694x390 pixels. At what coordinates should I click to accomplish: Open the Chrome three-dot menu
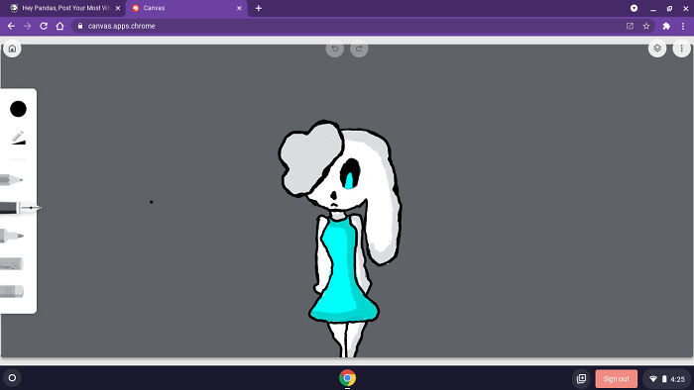(x=683, y=26)
